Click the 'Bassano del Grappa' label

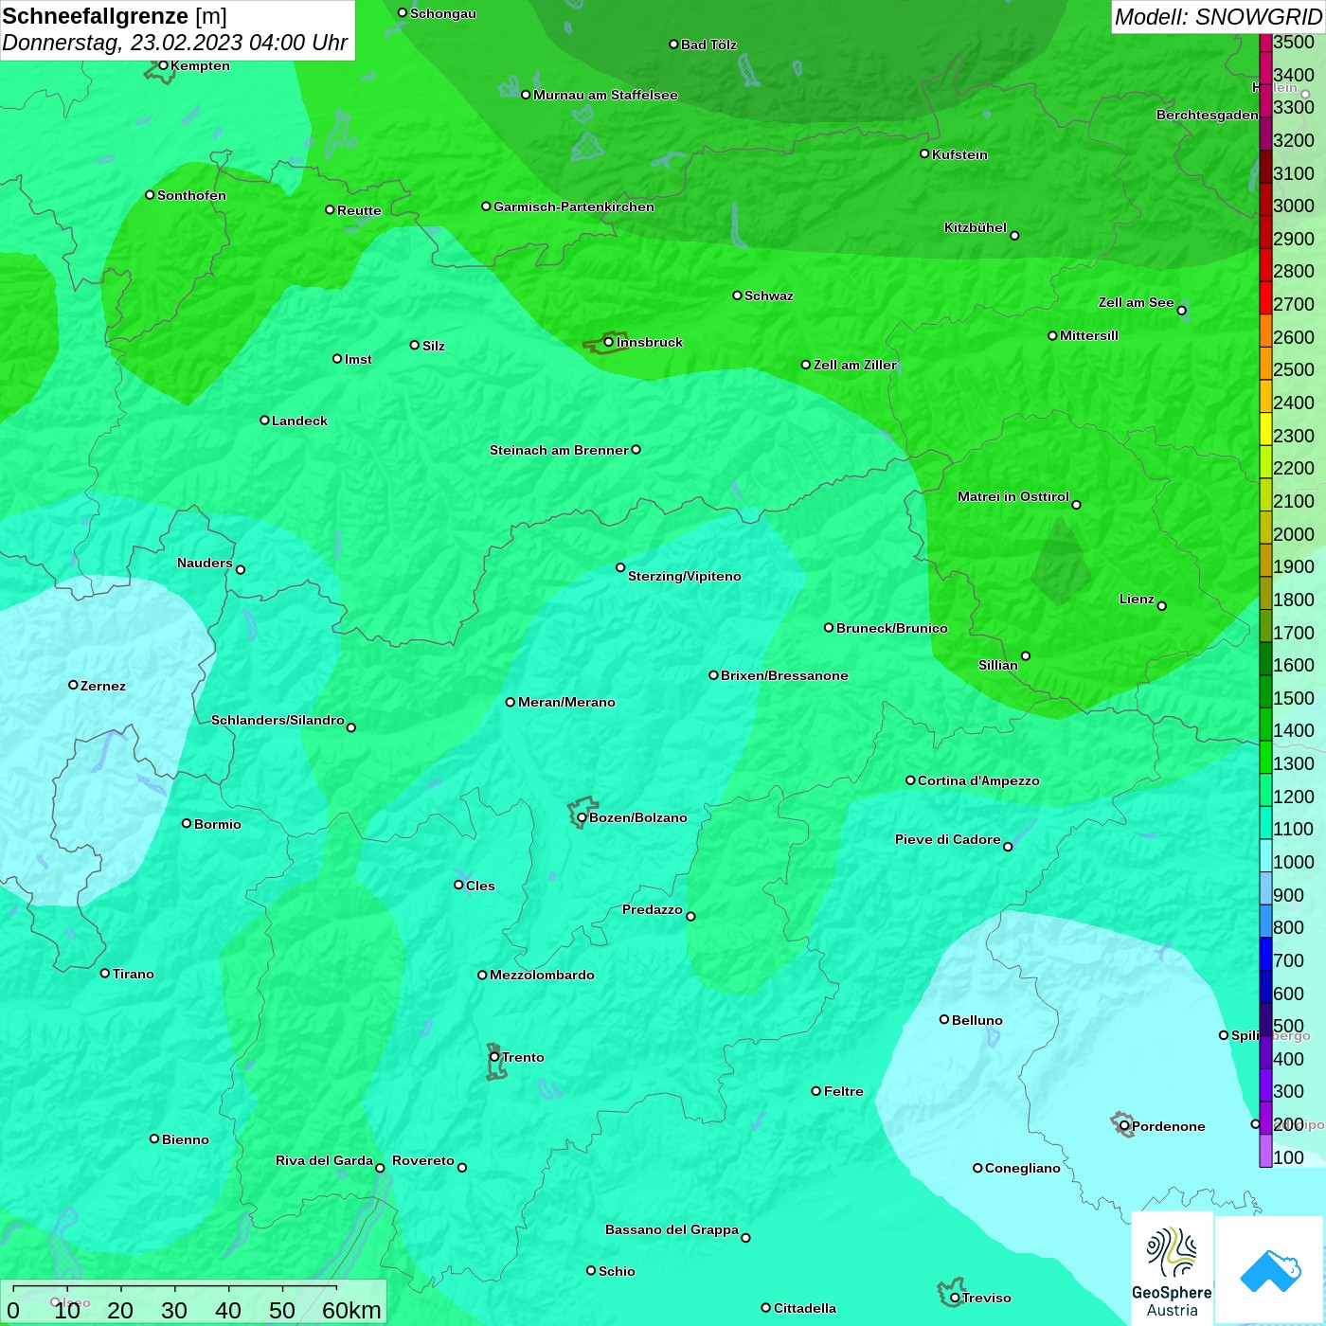click(672, 1229)
